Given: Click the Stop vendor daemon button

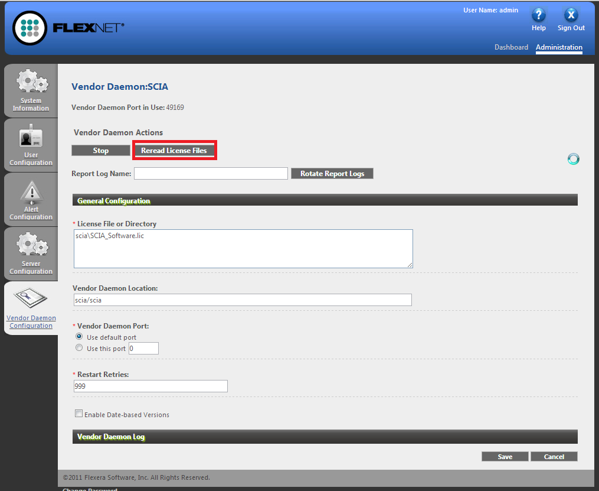Looking at the screenshot, I should [101, 151].
